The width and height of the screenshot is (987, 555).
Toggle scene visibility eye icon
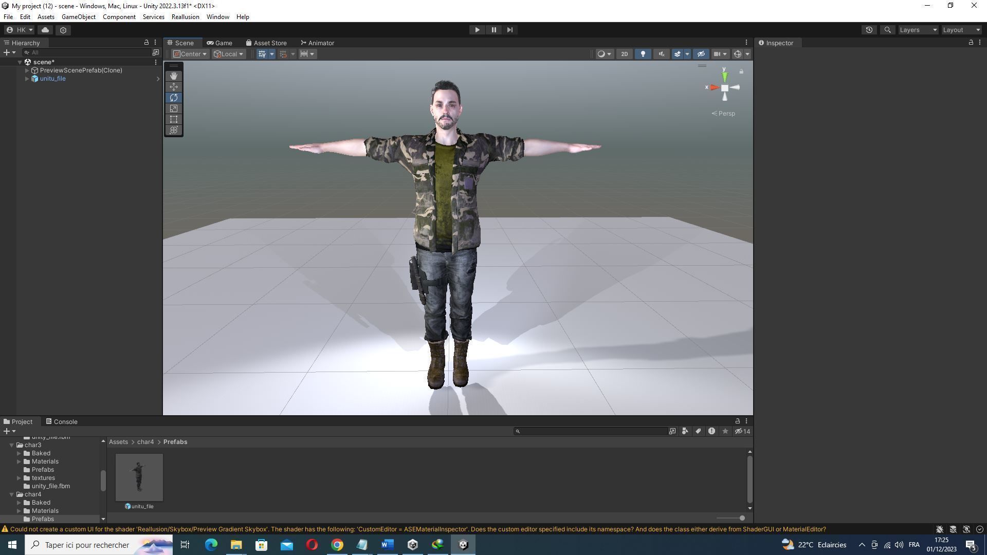point(701,54)
